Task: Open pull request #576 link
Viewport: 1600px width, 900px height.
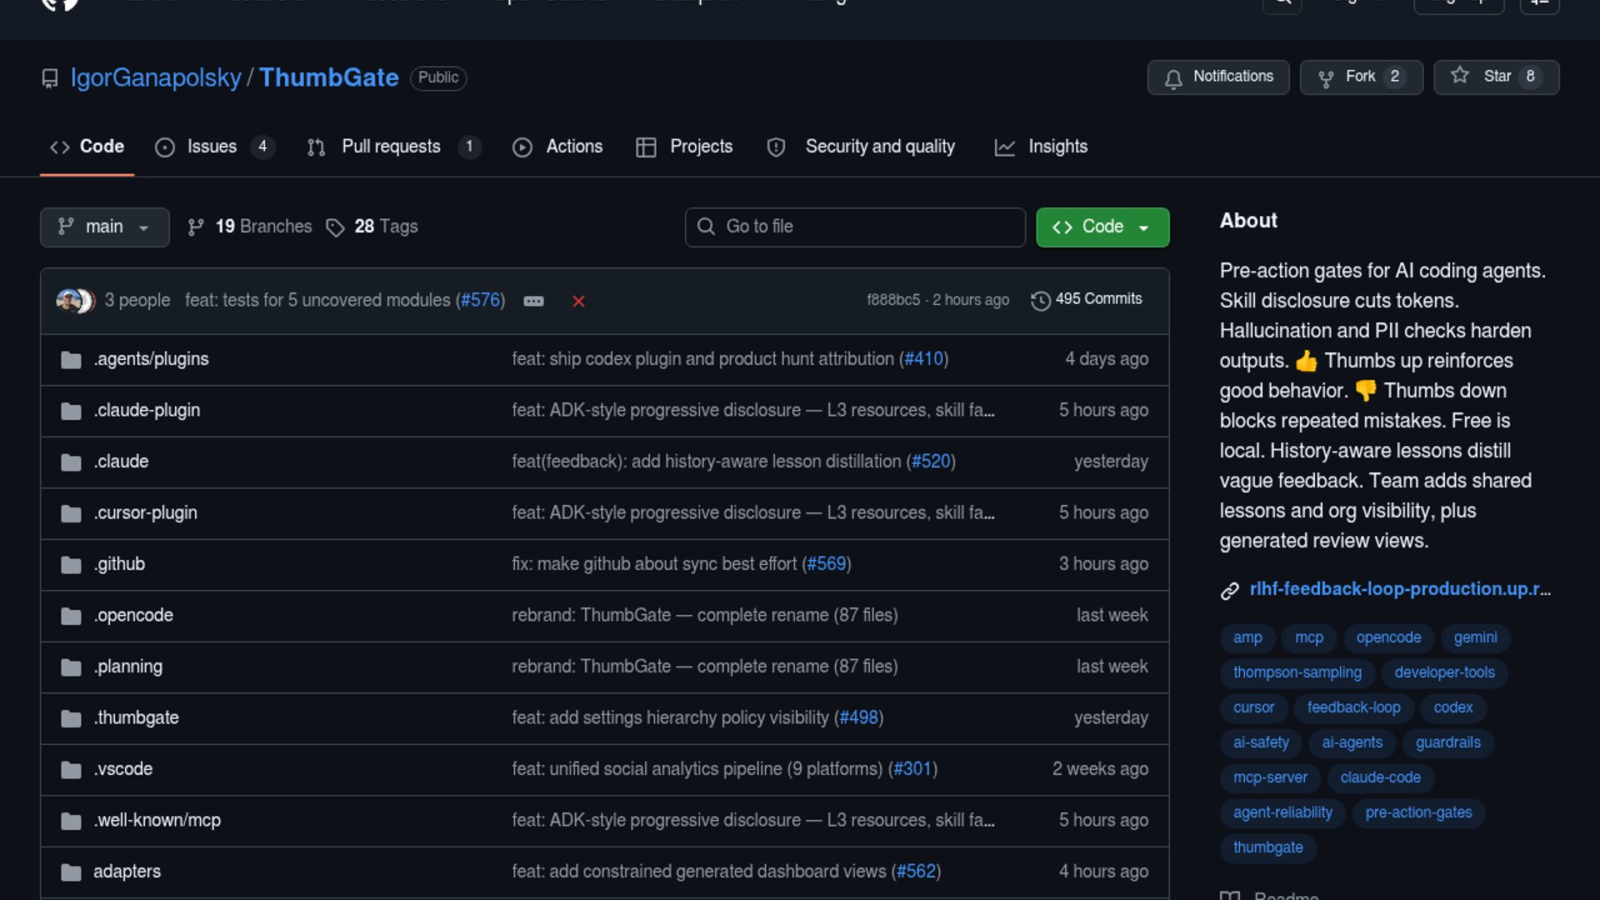Action: pos(481,300)
